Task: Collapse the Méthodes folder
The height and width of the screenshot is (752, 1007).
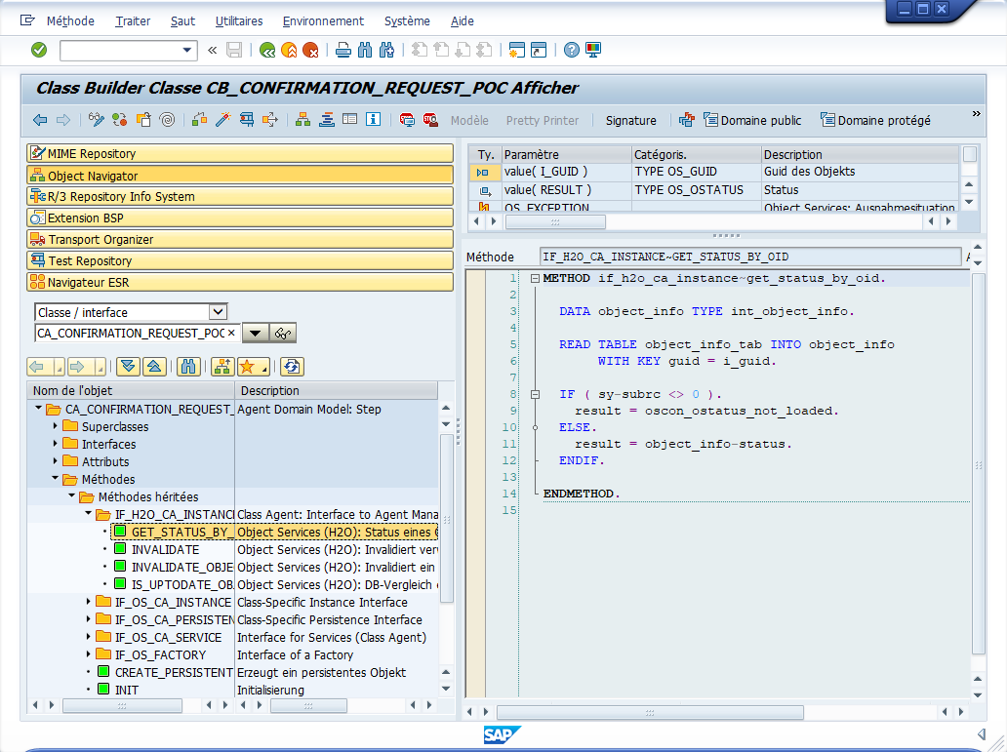Action: click(56, 479)
